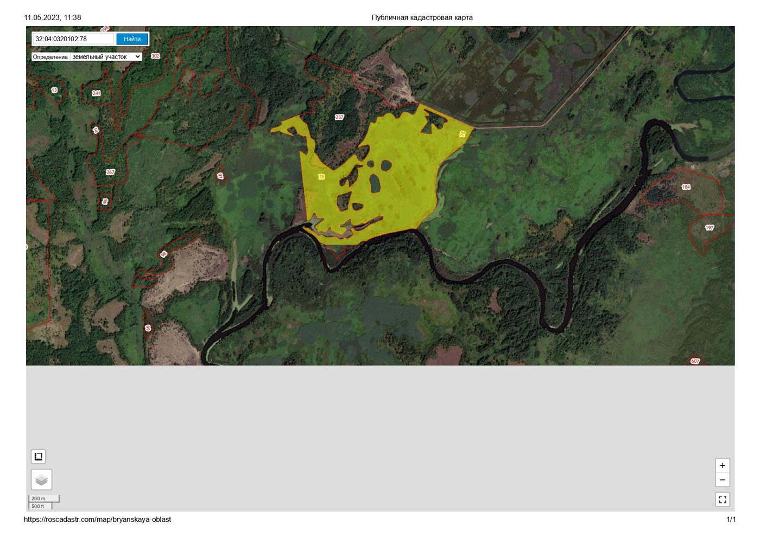Select parcel label 13 on map
The image size is (760, 537).
54,90
